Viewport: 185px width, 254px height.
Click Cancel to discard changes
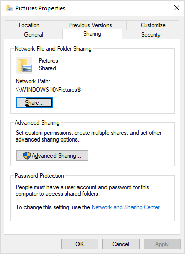[121, 244]
